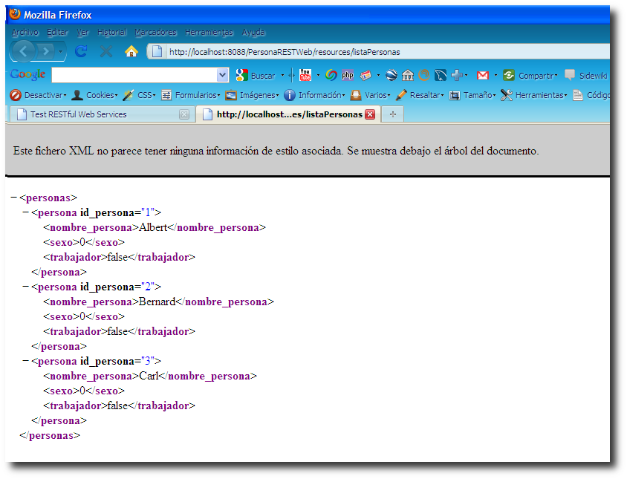Viewport: 627px width, 479px height.
Task: Click the red ticket-shaped toolbar icon
Action: tap(366, 75)
